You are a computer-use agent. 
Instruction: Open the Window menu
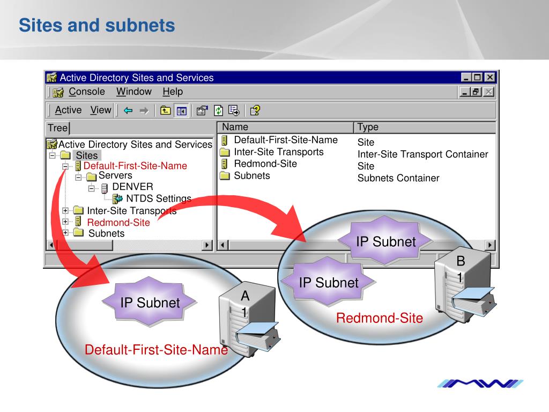click(134, 92)
